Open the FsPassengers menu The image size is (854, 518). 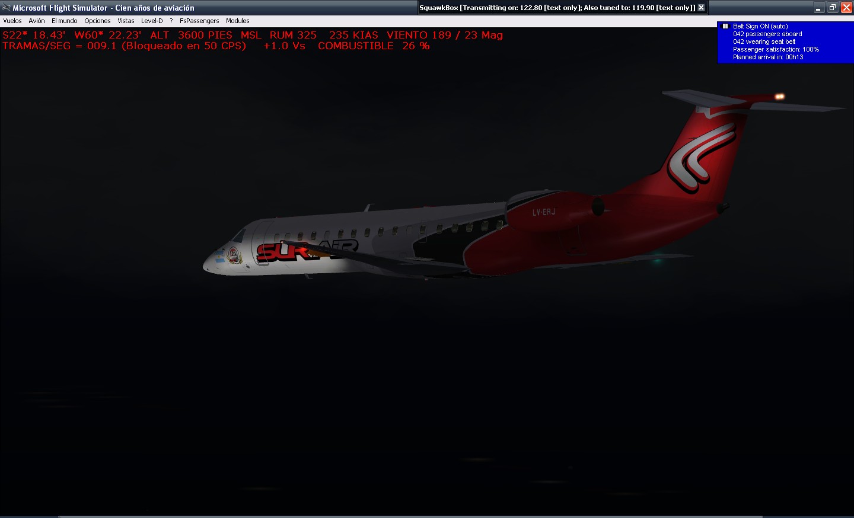point(199,21)
